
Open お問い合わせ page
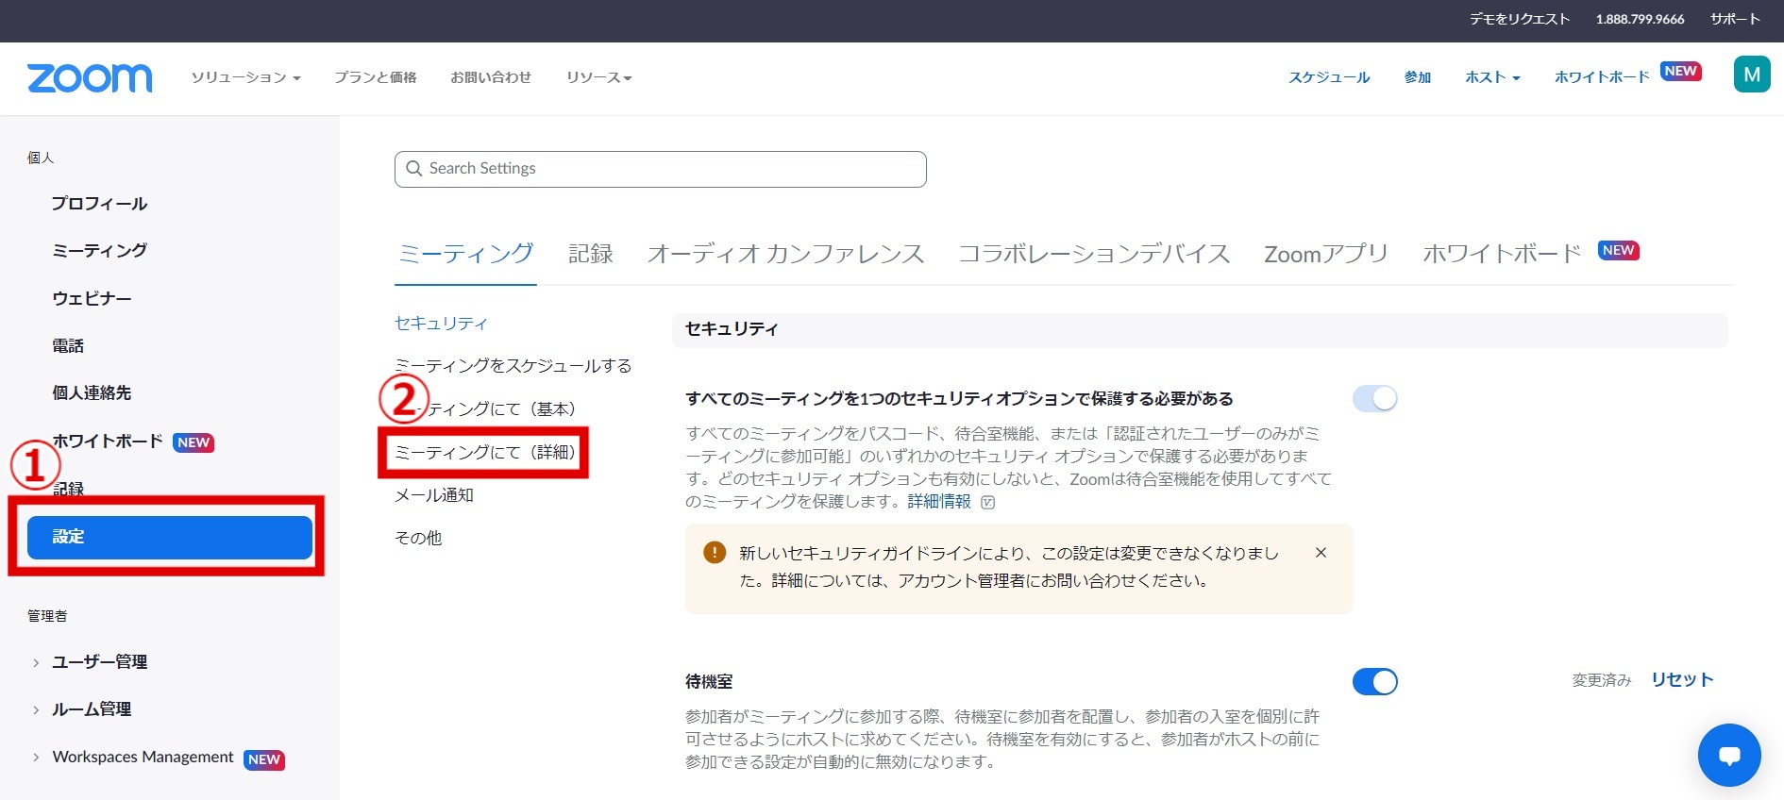click(x=491, y=77)
